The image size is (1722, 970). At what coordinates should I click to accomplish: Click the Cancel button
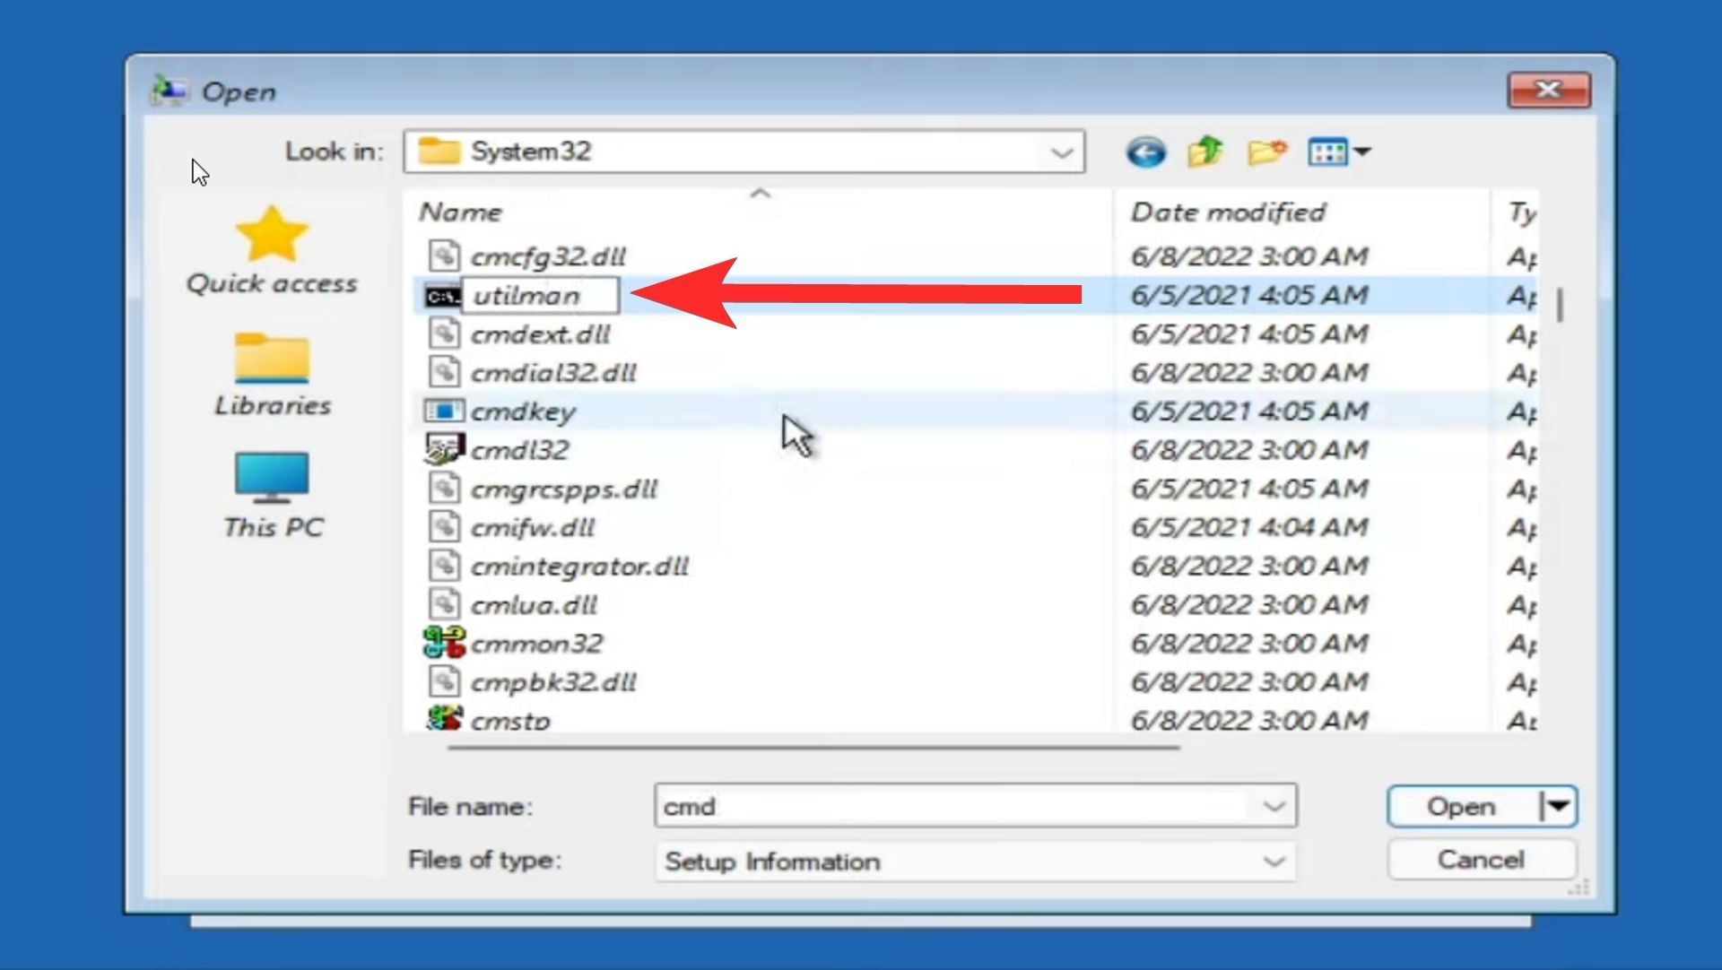(x=1480, y=860)
